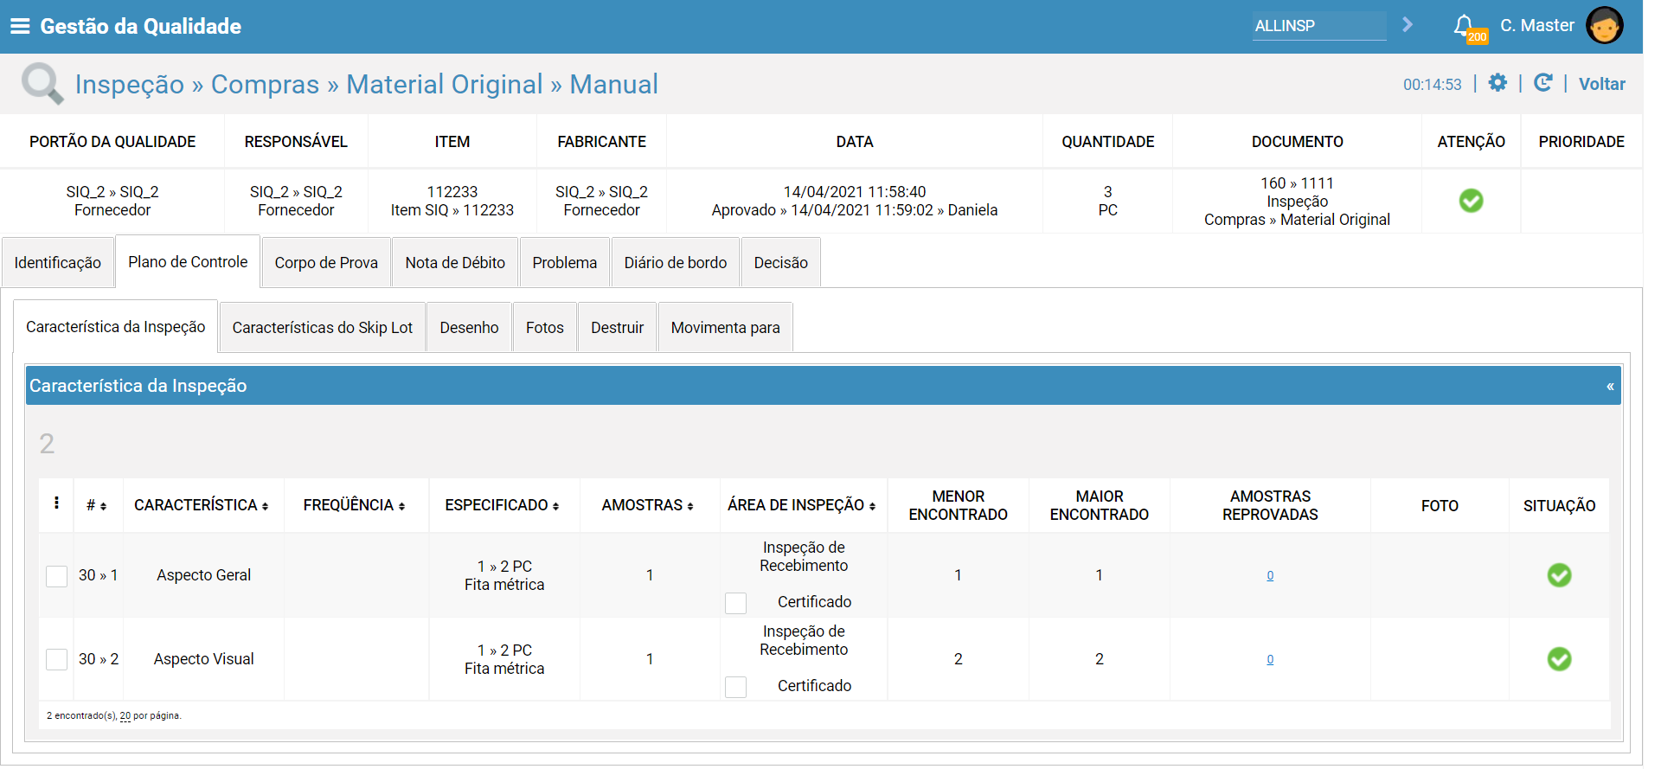Select the row checkbox for 30 » 1
Image resolution: width=1661 pixels, height=769 pixels.
pyautogui.click(x=56, y=576)
